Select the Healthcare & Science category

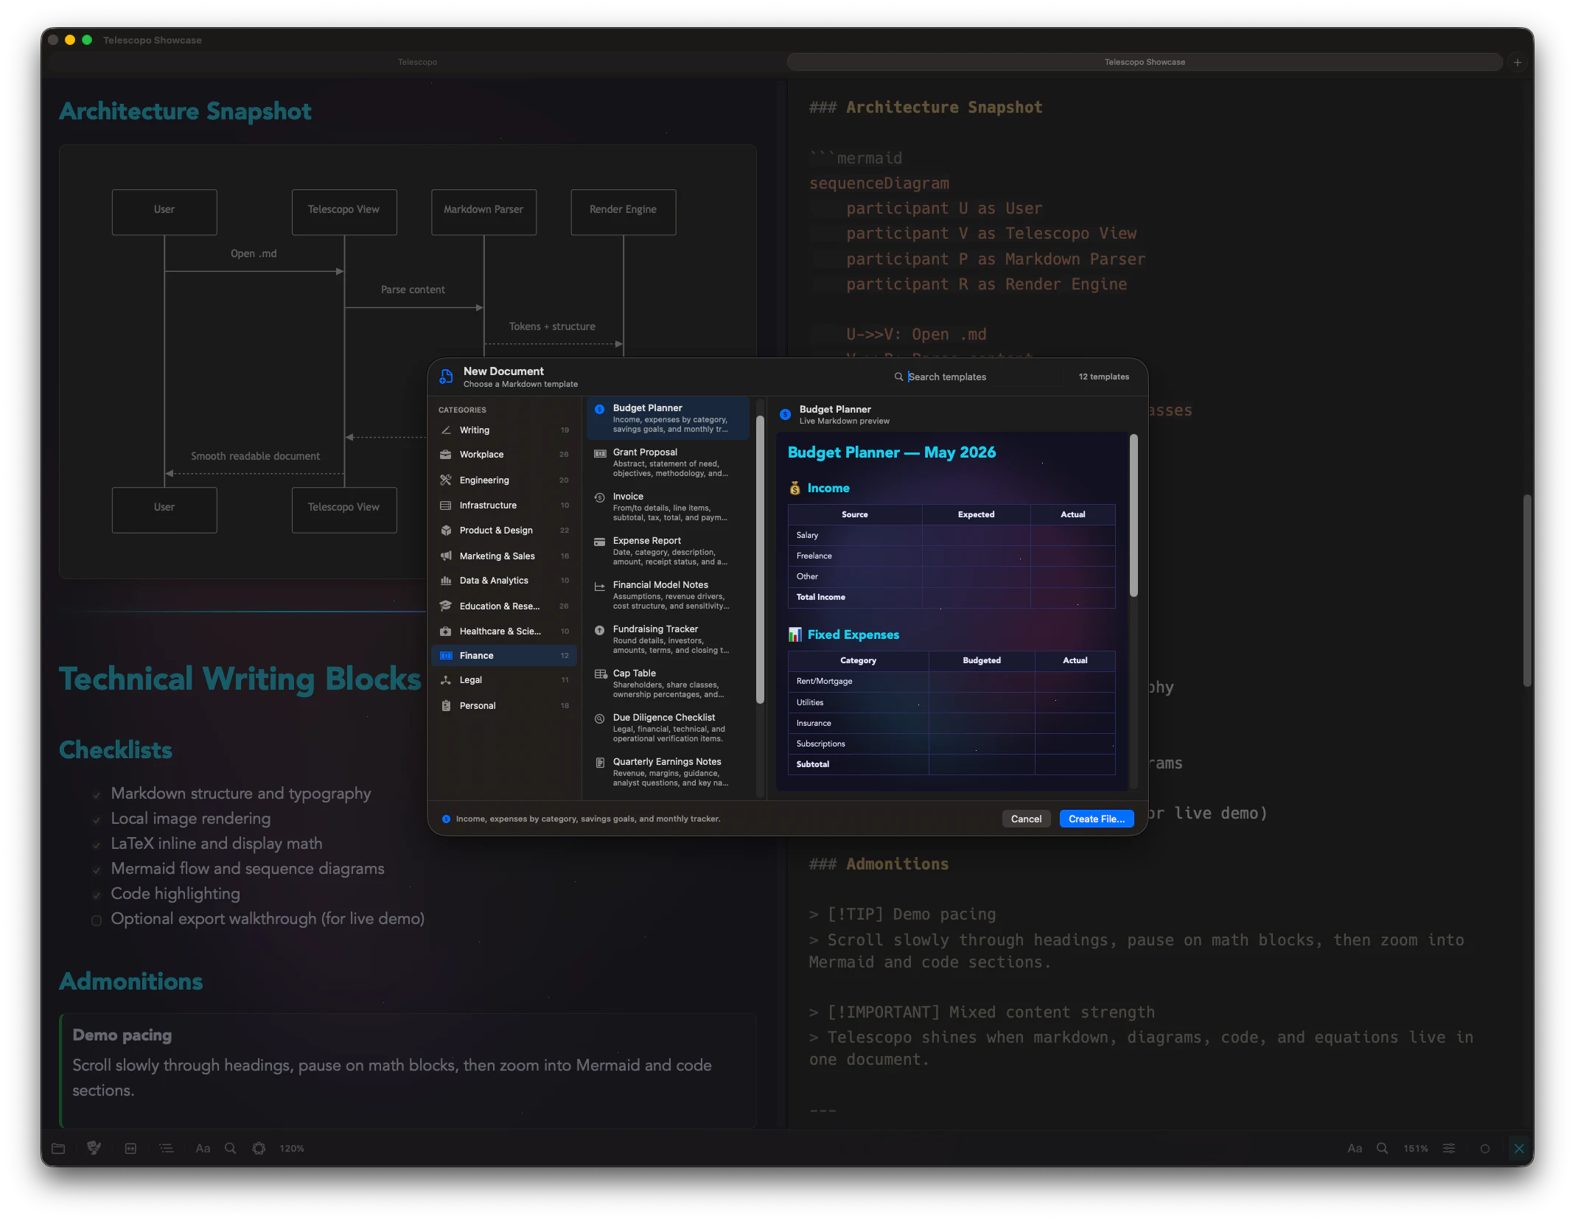(504, 631)
